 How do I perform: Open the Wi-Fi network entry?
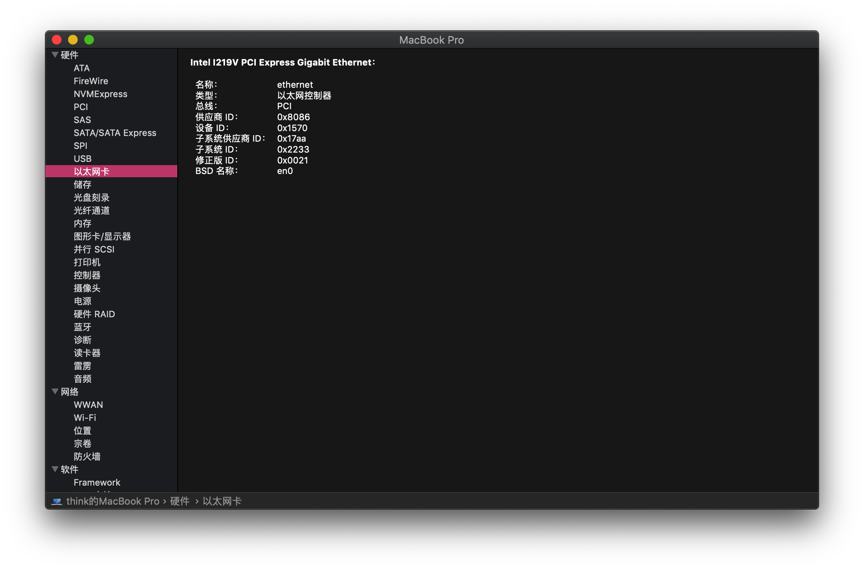point(85,418)
